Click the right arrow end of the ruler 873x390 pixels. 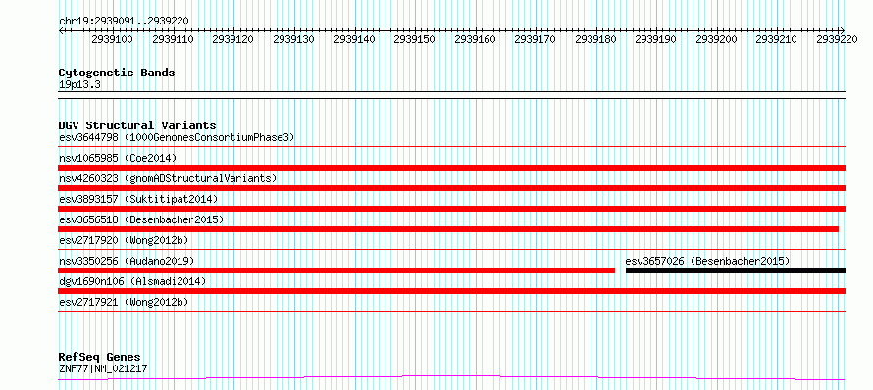click(x=843, y=30)
